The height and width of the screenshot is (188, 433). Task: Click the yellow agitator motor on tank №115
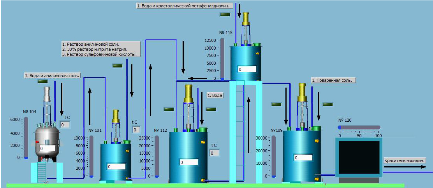tap(246, 19)
